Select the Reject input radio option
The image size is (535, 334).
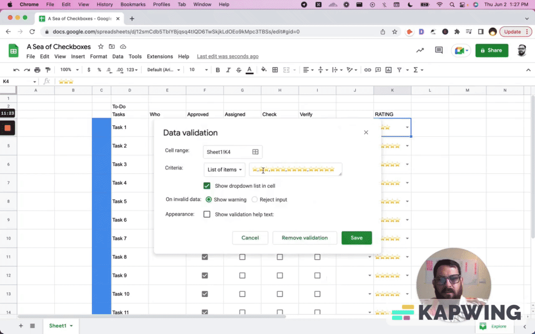point(255,200)
